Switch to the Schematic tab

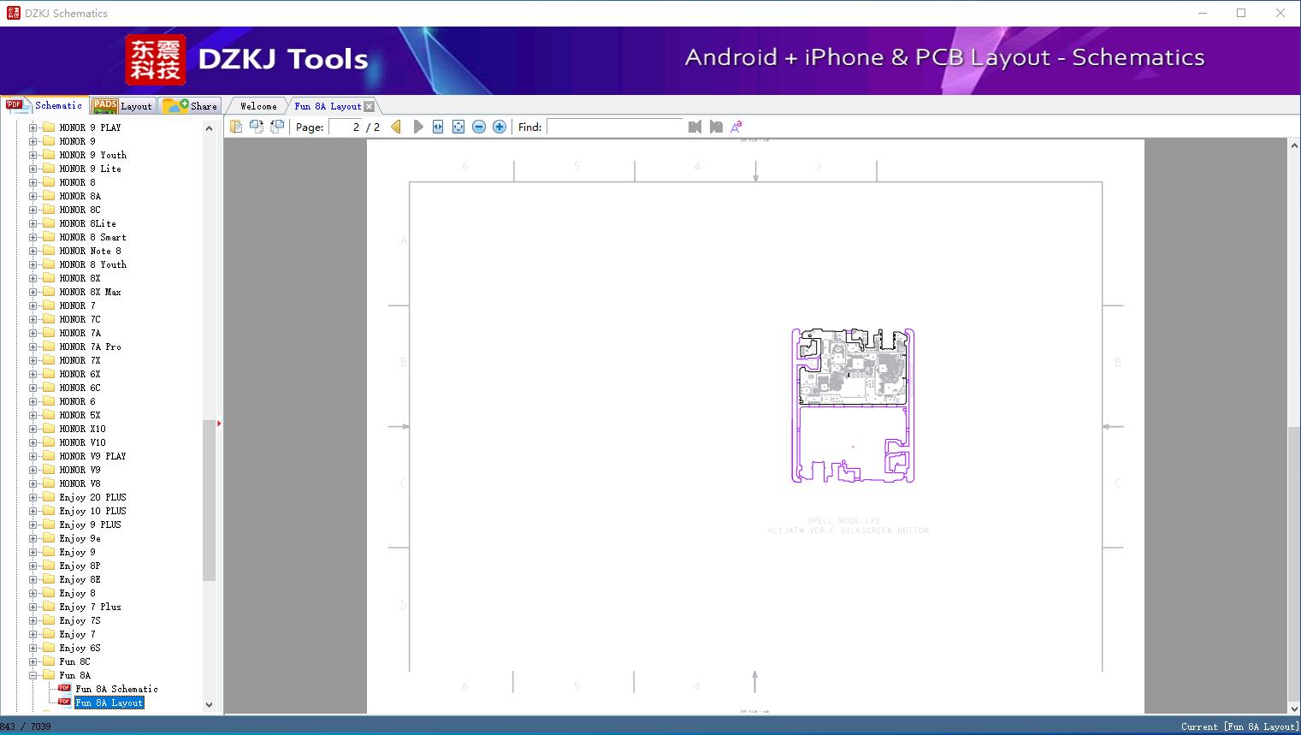[44, 105]
